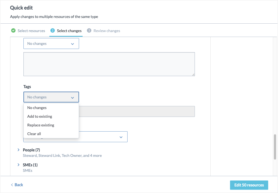Click the vertical scrollbar thumb
The width and height of the screenshot is (278, 193).
275,147
